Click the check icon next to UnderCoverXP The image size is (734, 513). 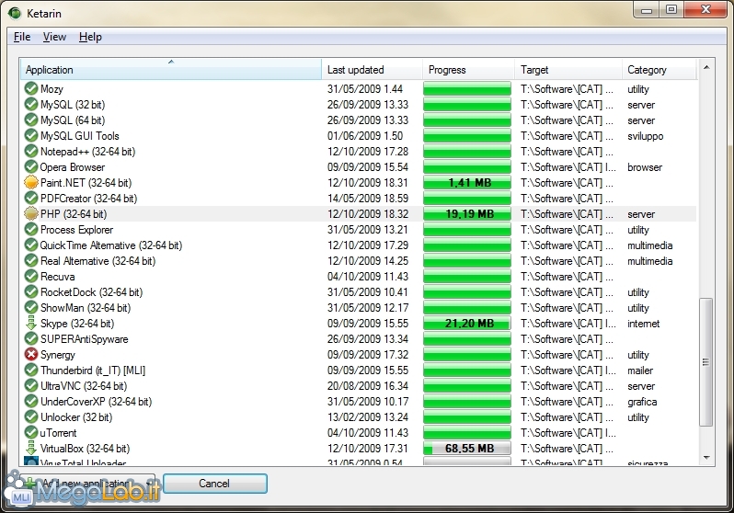pos(31,402)
